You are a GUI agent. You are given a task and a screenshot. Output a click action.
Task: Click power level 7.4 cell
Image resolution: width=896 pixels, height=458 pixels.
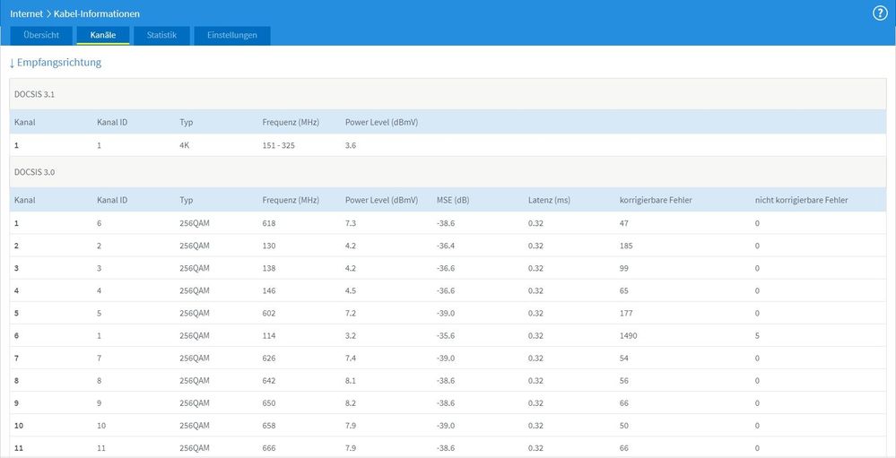pos(351,358)
